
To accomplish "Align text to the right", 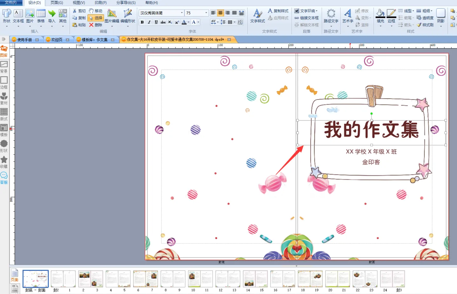I will pyautogui.click(x=227, y=13).
